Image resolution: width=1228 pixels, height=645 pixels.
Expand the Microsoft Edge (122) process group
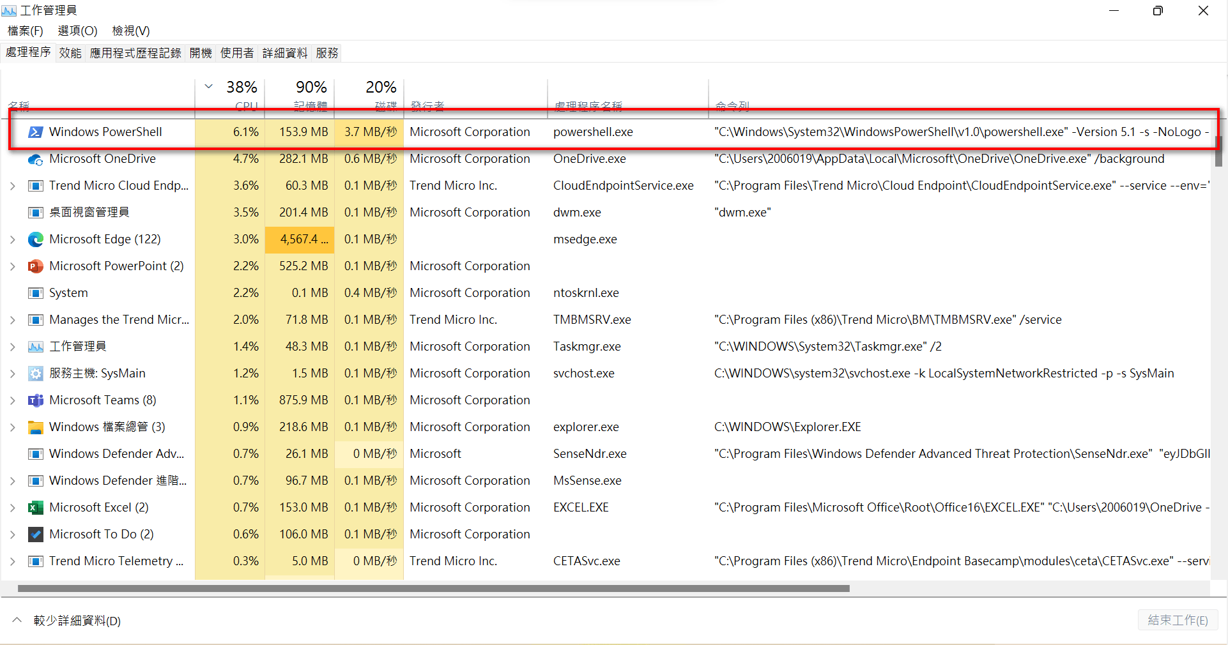tap(13, 239)
